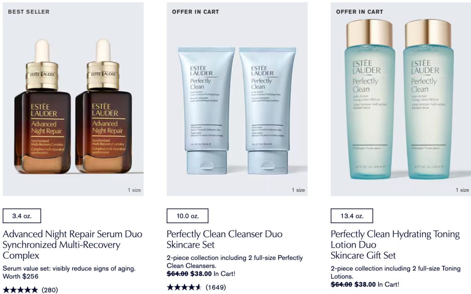Screen dimensions: 471x294
Task: Click the OFFER IN CART badge on toning lotion
Action: pyautogui.click(x=360, y=12)
